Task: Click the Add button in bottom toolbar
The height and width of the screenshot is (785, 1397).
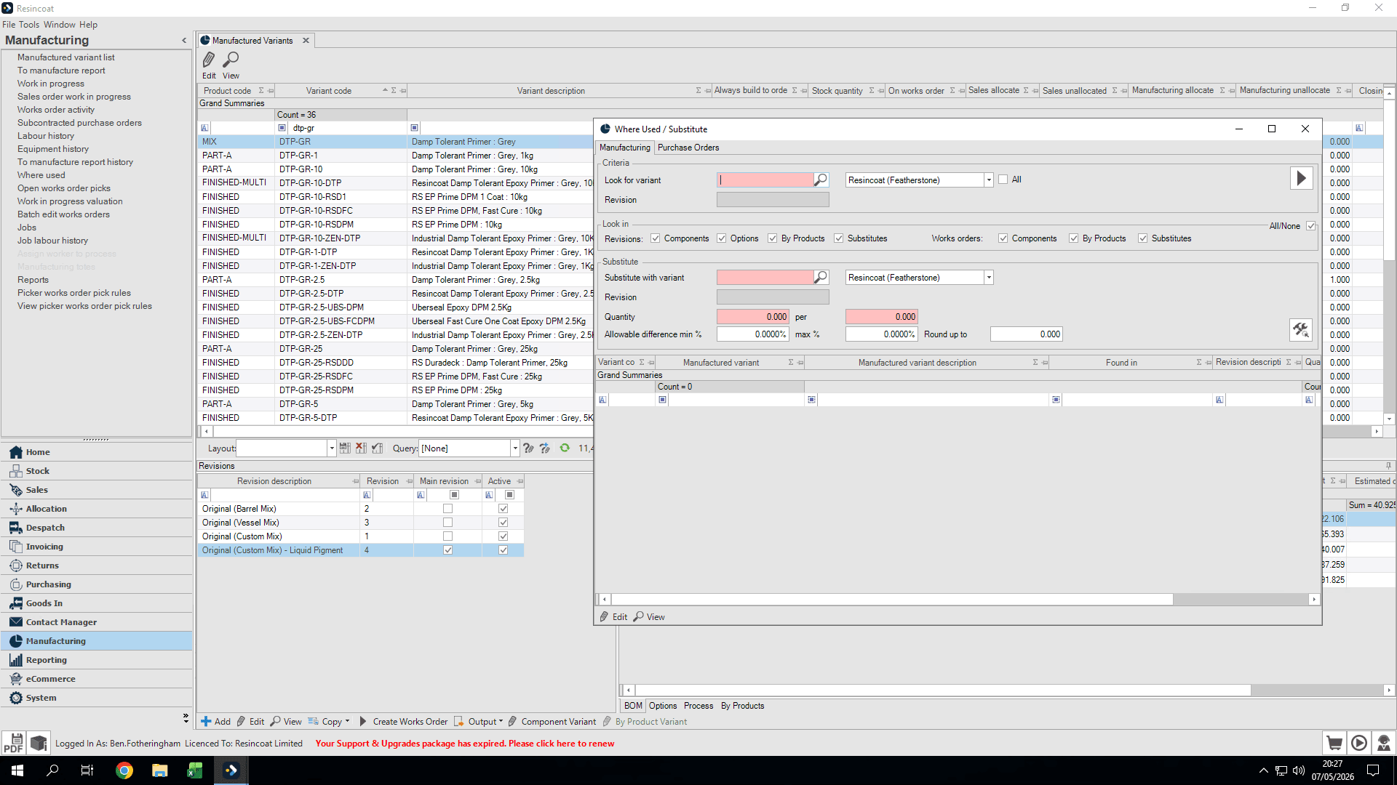Action: pos(216,722)
